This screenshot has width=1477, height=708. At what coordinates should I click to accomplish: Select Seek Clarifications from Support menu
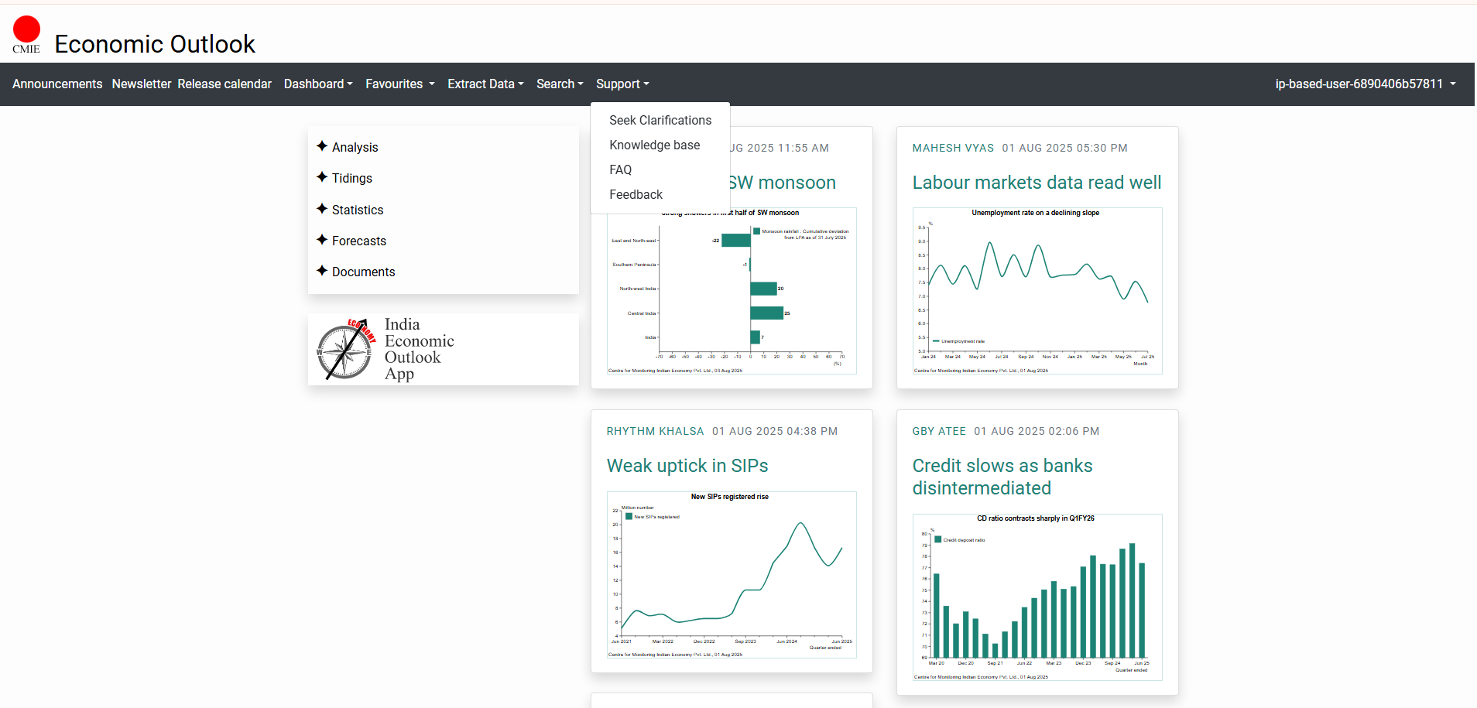(x=660, y=120)
